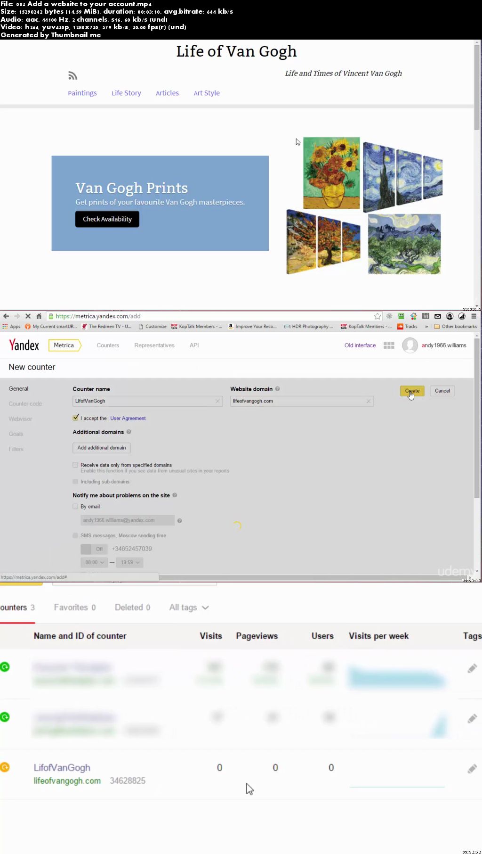Viewport: 482px width, 854px height.
Task: Stop the page from loading
Action: (28, 316)
